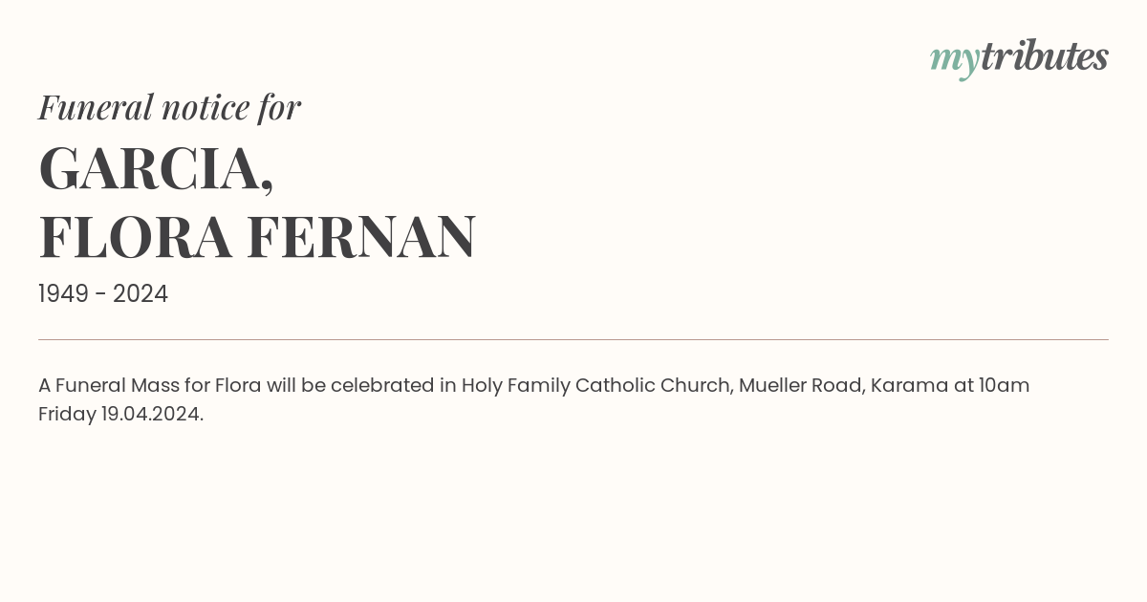
Task: Click the name Flora in the paragraph
Action: click(238, 386)
